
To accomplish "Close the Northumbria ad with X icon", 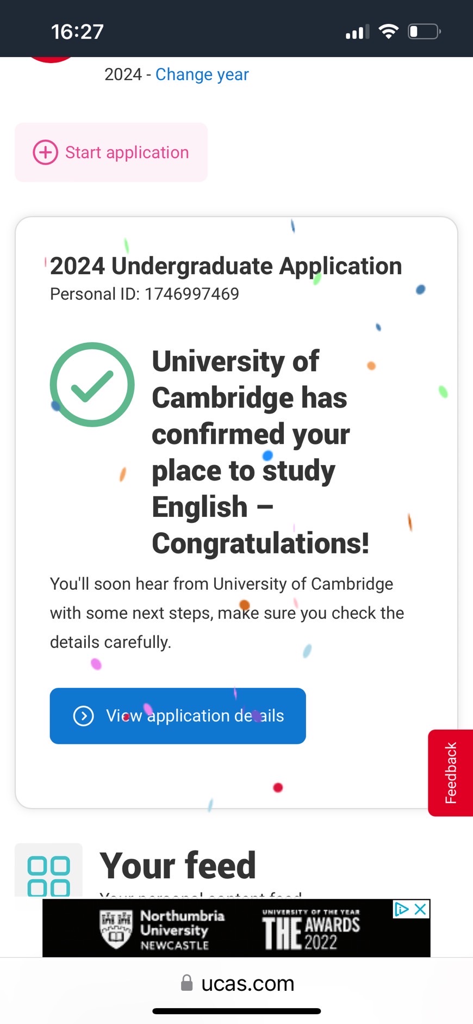I will 420,909.
